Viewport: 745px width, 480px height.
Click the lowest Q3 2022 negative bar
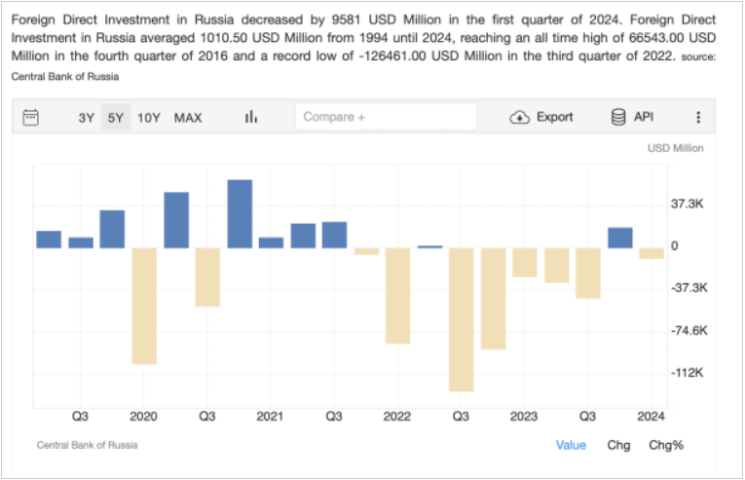[462, 319]
